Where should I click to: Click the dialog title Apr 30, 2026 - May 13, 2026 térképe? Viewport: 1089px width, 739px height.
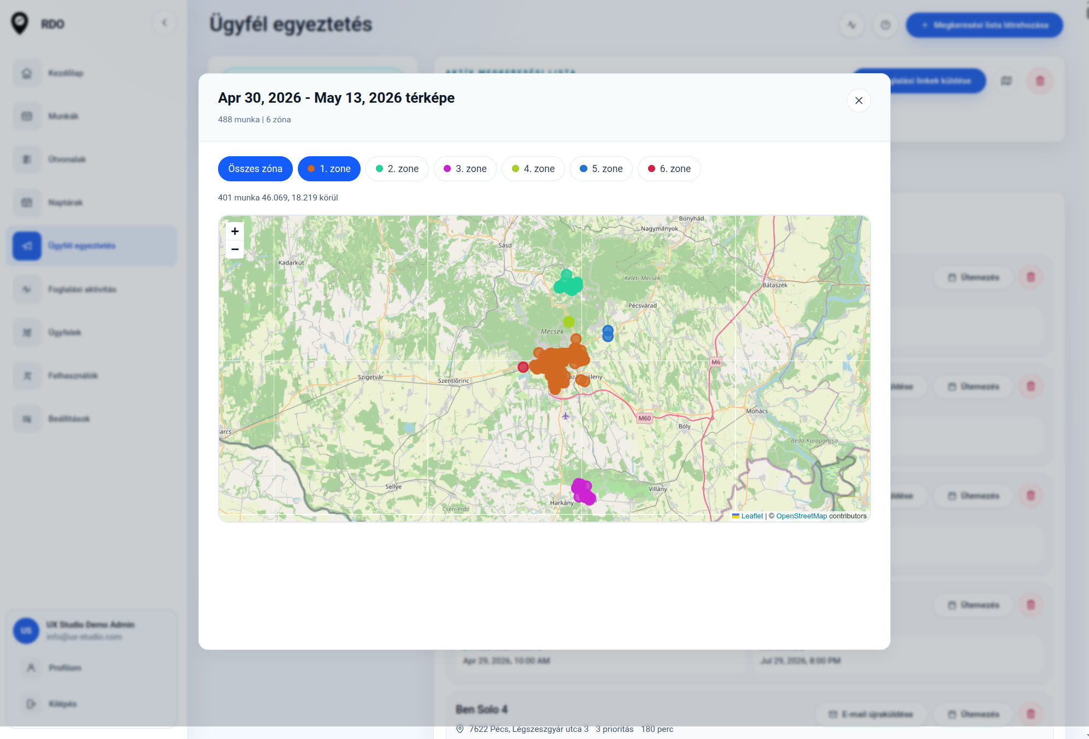click(x=336, y=98)
